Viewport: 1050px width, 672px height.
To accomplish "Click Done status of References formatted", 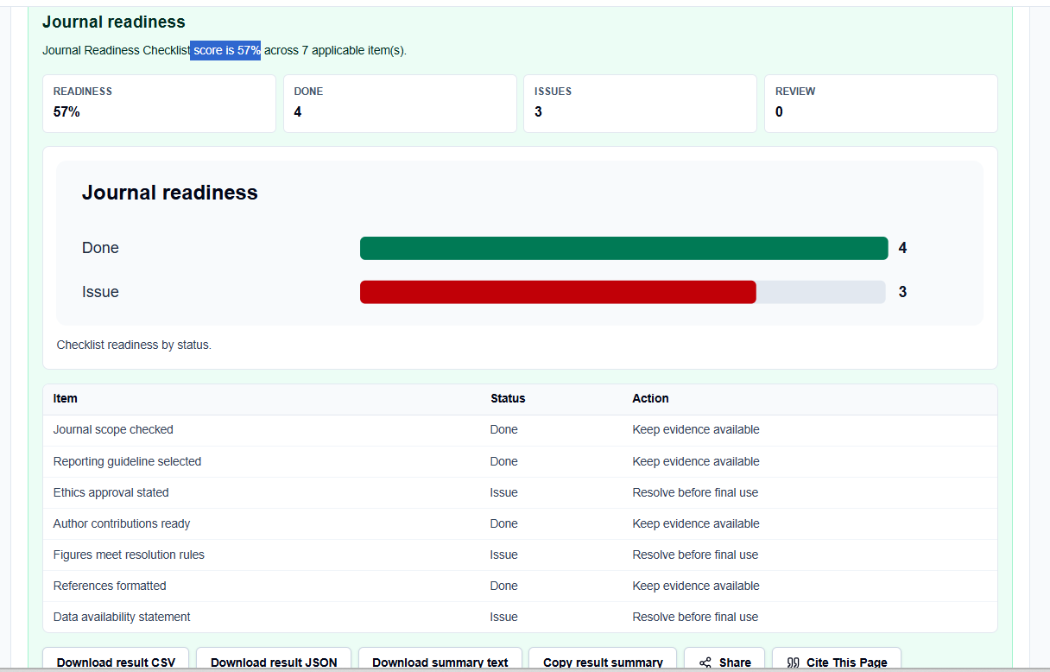I will pyautogui.click(x=504, y=586).
